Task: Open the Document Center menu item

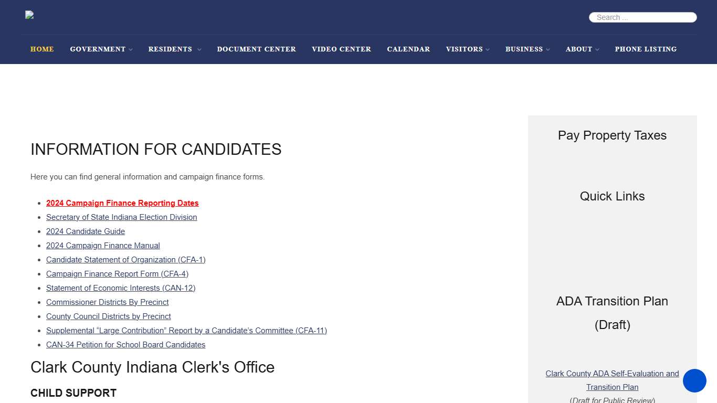Action: coord(256,49)
